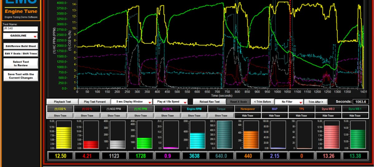Select the CO2 % channel tab
The width and height of the screenshot is (374, 167).
click(x=60, y=109)
